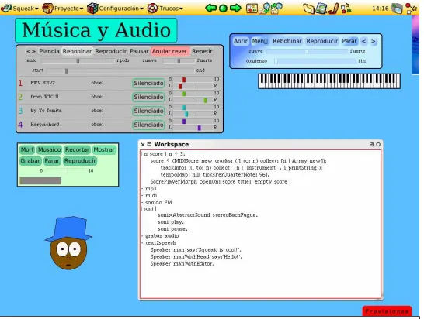This screenshot has height=319, width=424.
Task: Go to previous project with green left arrow
Action: 210,8
